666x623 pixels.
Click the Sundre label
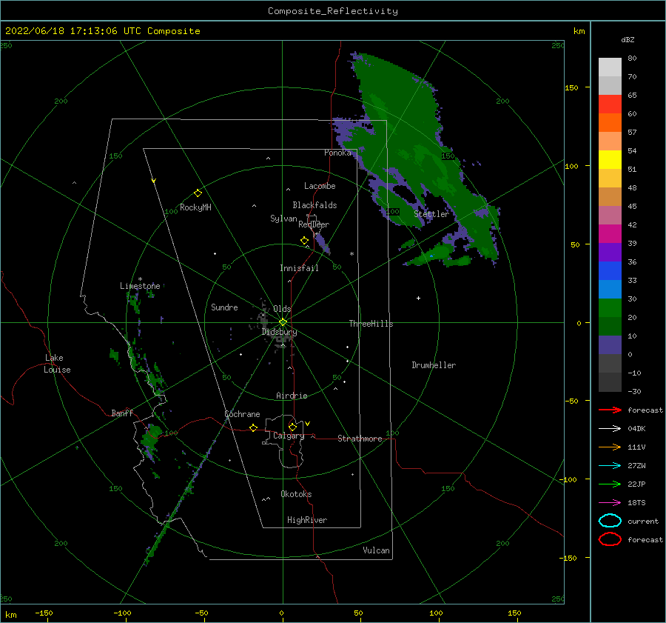(x=224, y=307)
